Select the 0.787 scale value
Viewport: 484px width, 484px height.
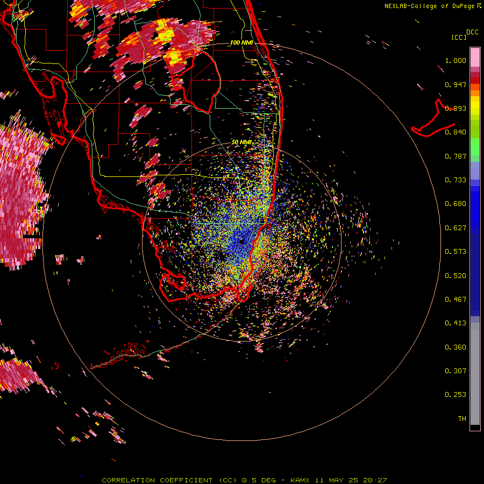coord(455,156)
